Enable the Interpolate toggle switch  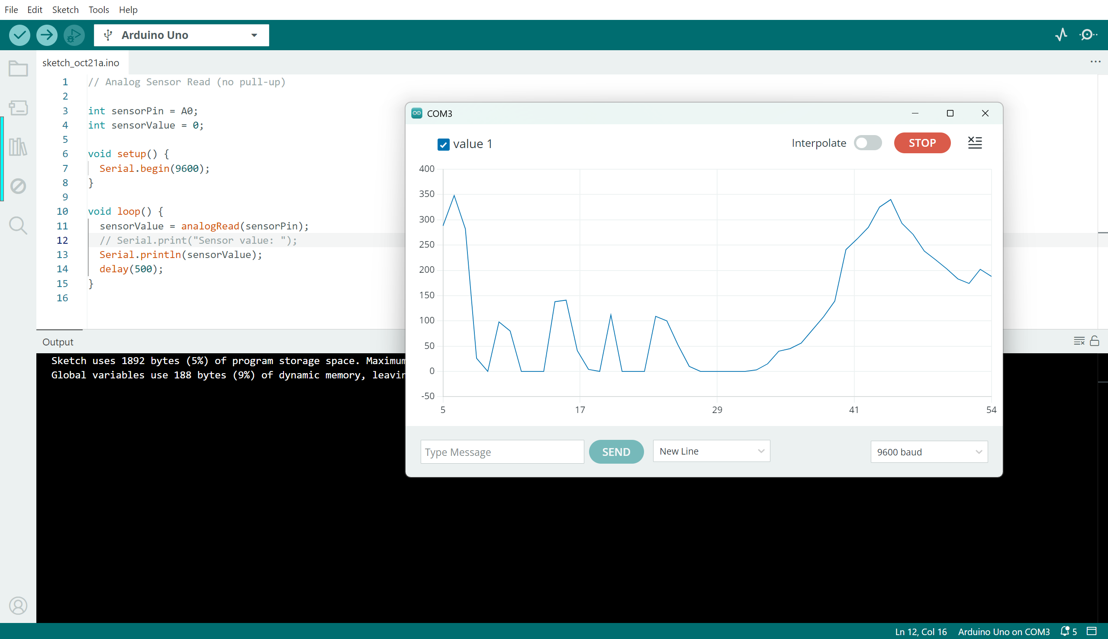click(x=867, y=143)
